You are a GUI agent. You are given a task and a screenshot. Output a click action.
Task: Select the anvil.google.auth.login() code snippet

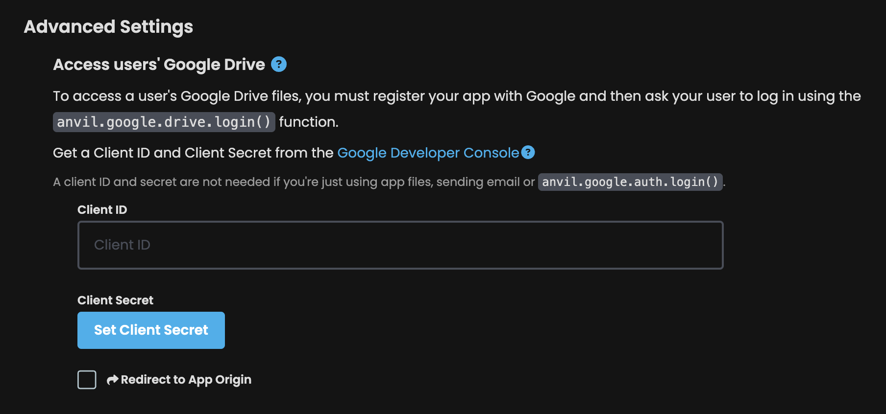coord(630,182)
